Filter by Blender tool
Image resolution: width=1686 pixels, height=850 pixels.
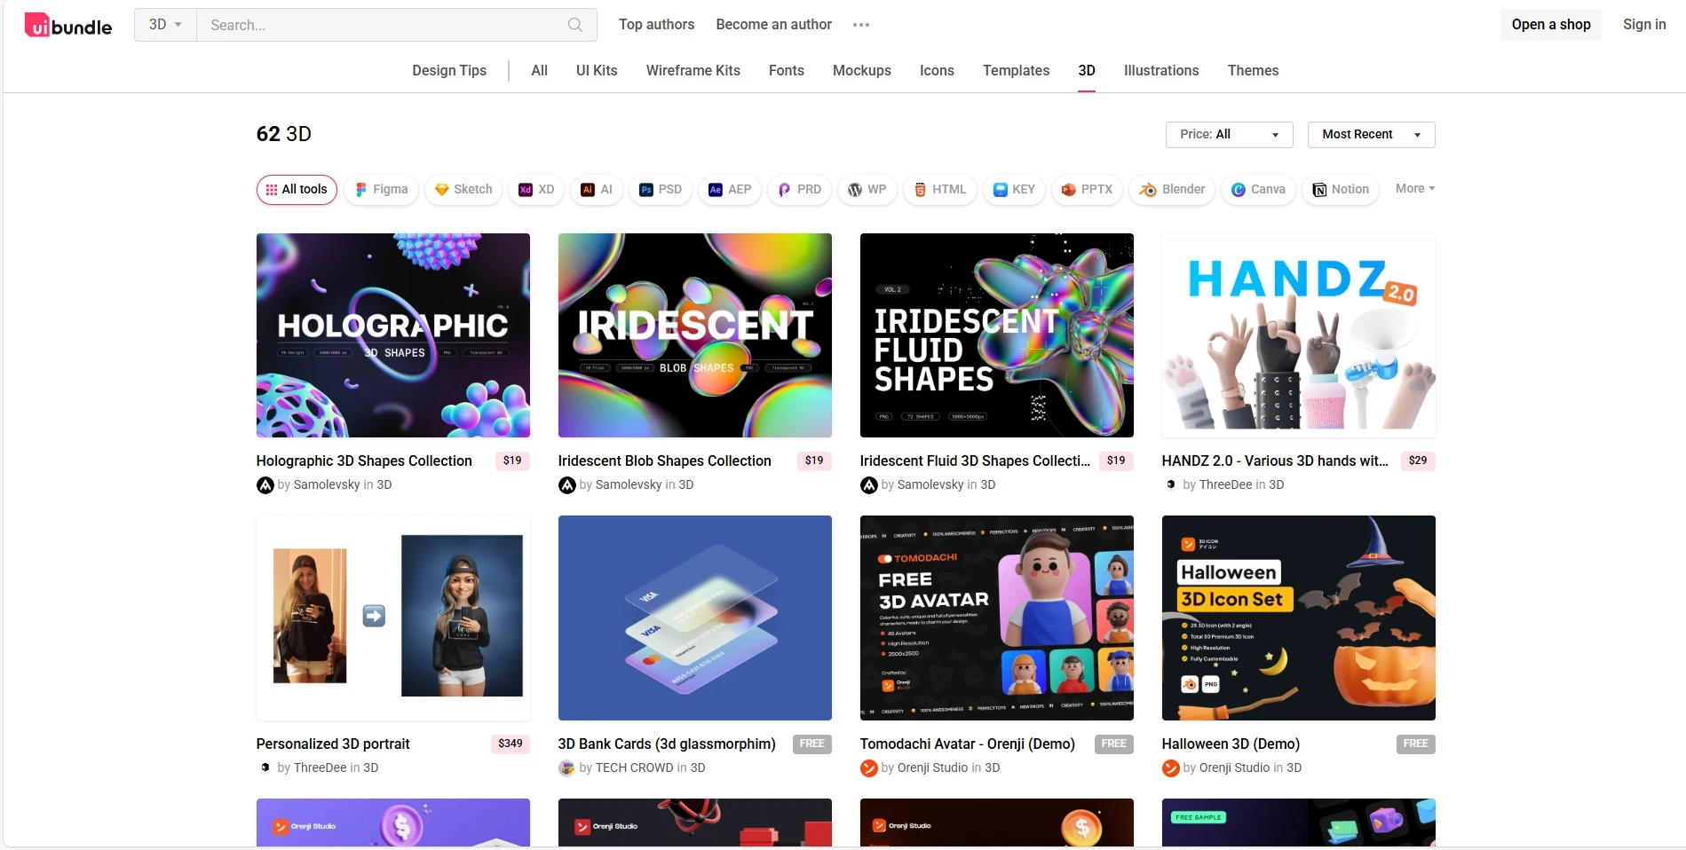coord(1172,190)
